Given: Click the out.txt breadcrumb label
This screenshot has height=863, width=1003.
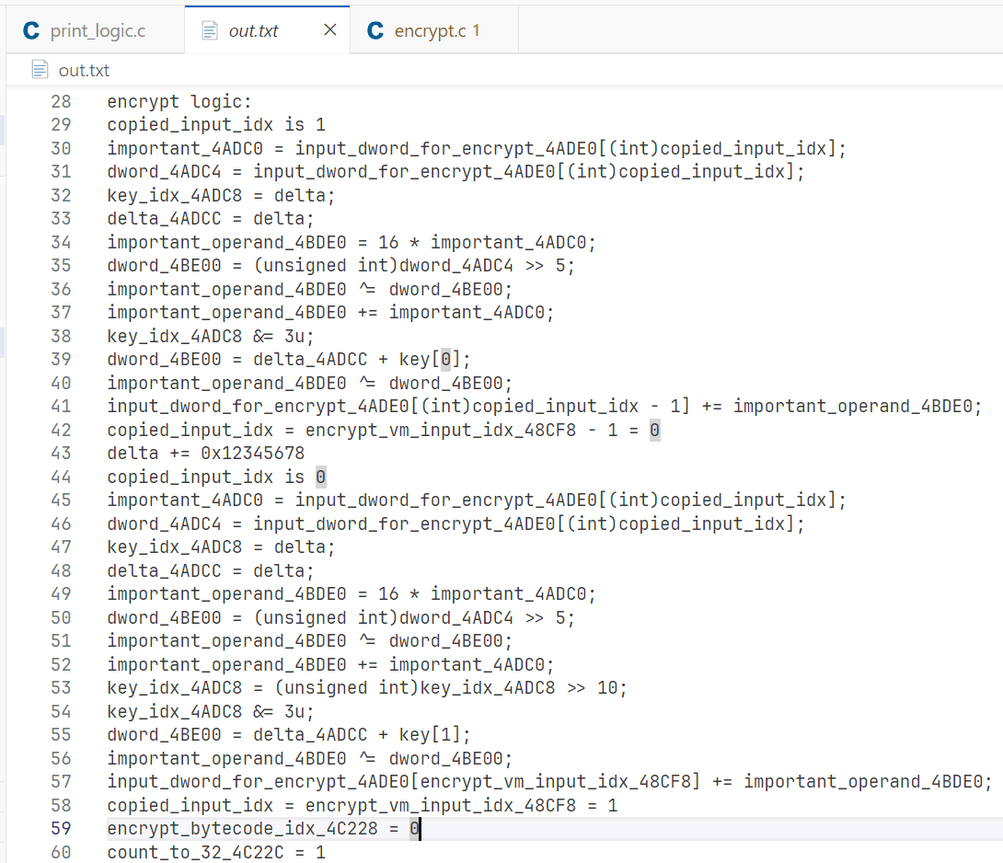Looking at the screenshot, I should 84,70.
